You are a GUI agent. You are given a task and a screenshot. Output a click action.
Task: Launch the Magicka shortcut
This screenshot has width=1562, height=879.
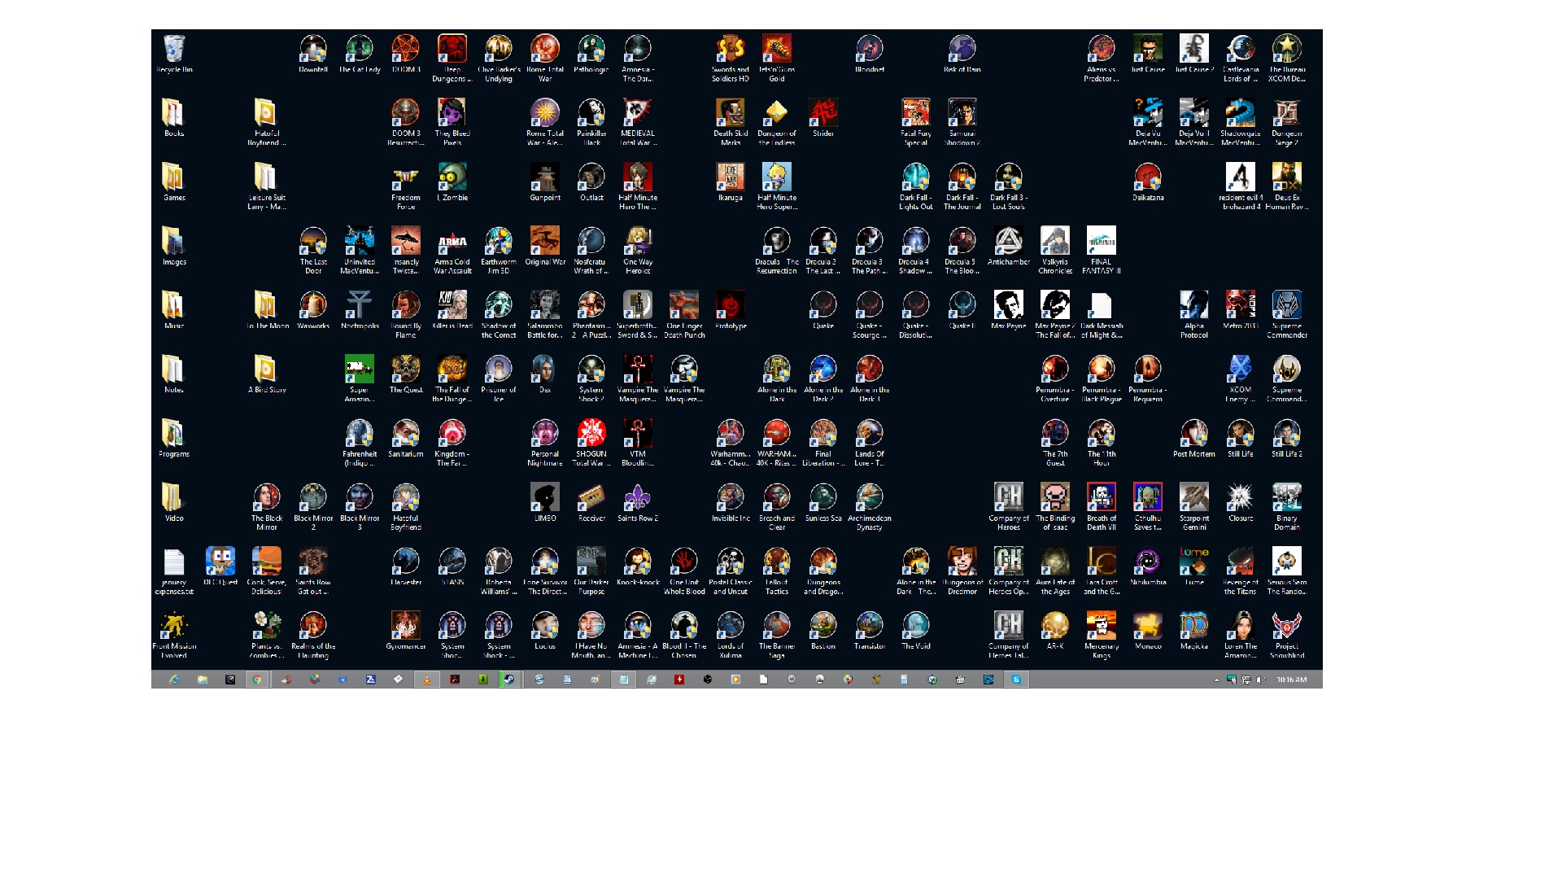(1194, 632)
